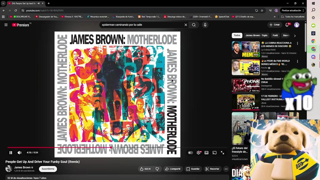Reload the current page

click(15, 10)
